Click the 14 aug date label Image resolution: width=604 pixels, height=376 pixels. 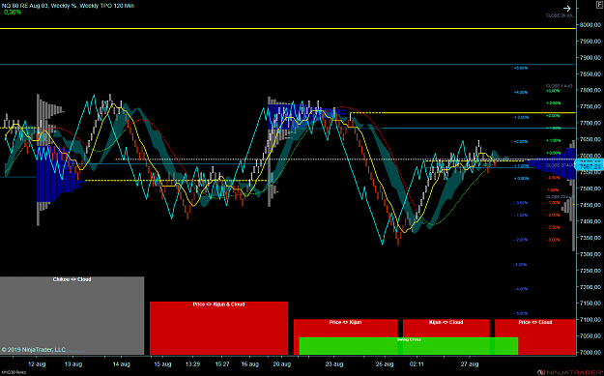[x=122, y=364]
